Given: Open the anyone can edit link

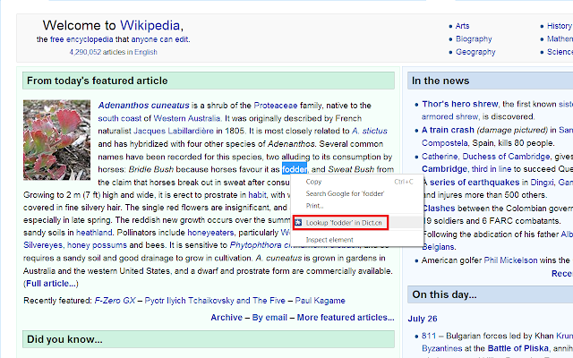Looking at the screenshot, I should (159, 39).
